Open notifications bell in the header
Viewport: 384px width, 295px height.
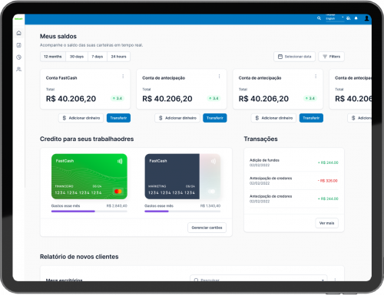(x=356, y=18)
